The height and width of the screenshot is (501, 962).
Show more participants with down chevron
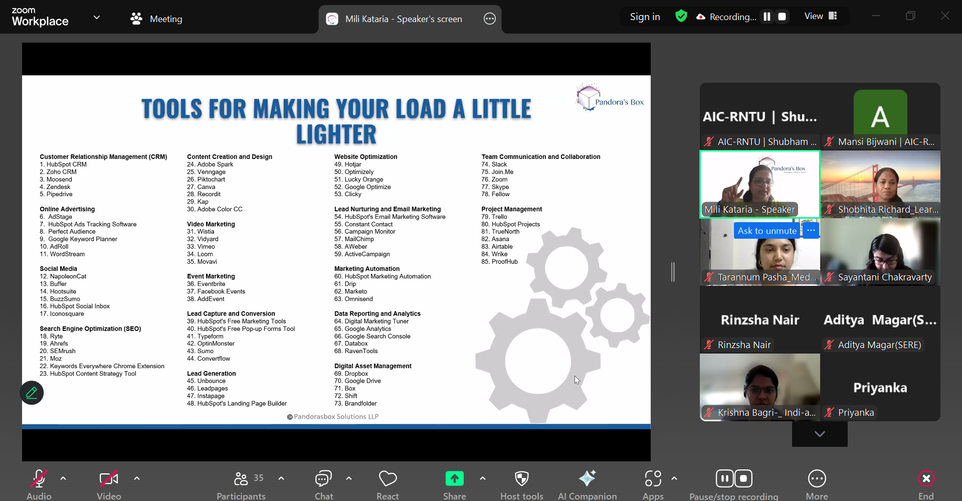820,434
